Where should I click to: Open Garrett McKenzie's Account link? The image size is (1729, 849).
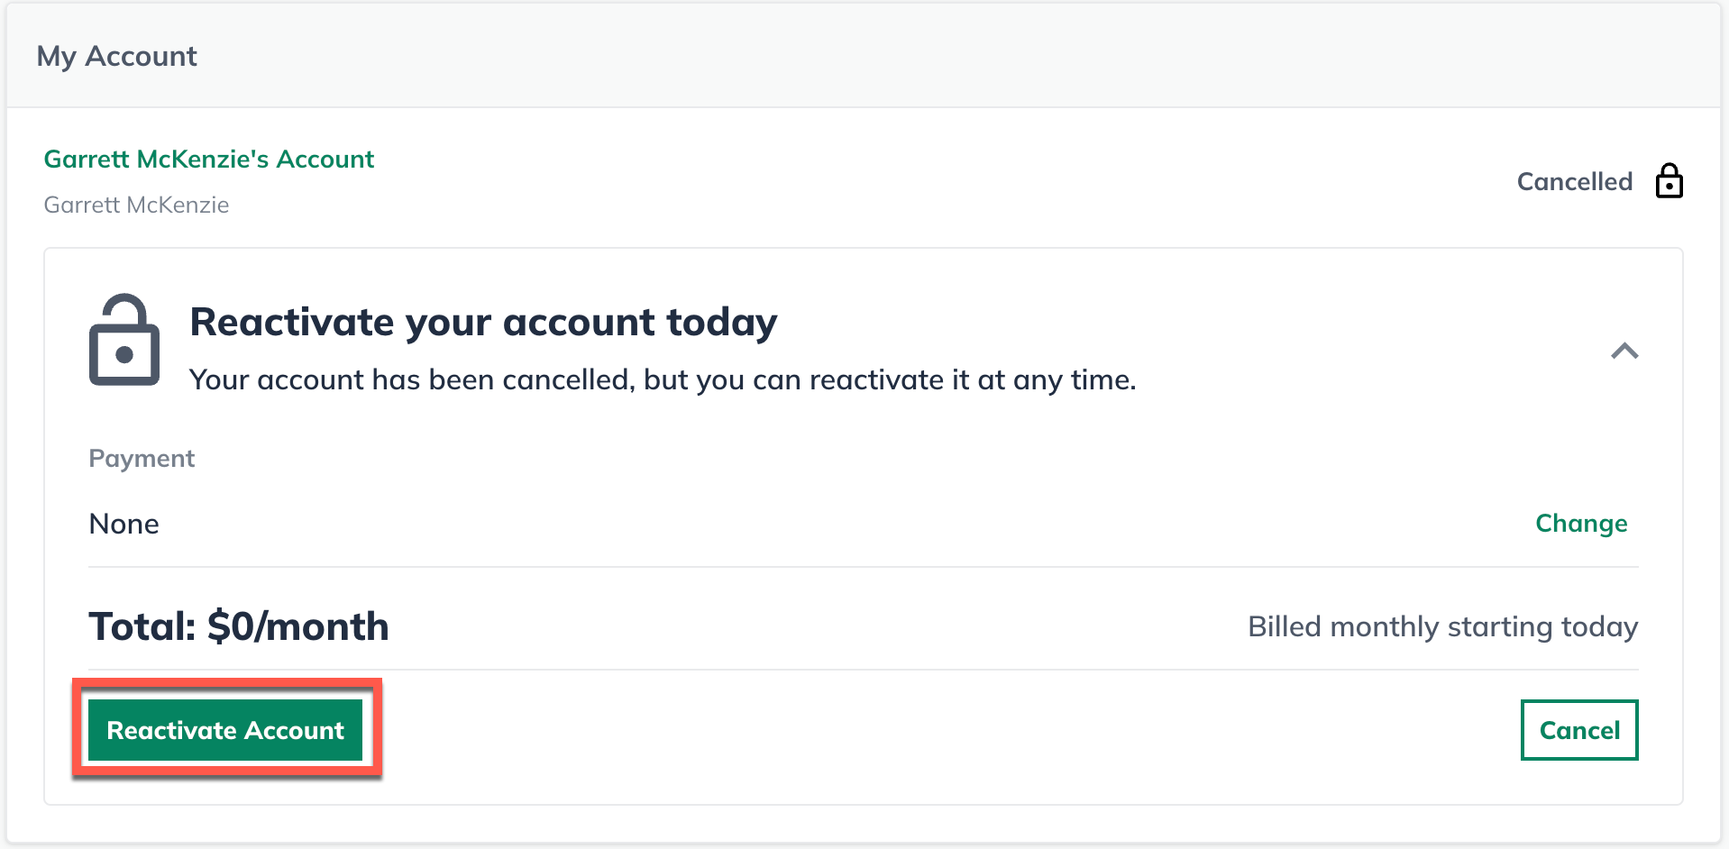point(208,159)
